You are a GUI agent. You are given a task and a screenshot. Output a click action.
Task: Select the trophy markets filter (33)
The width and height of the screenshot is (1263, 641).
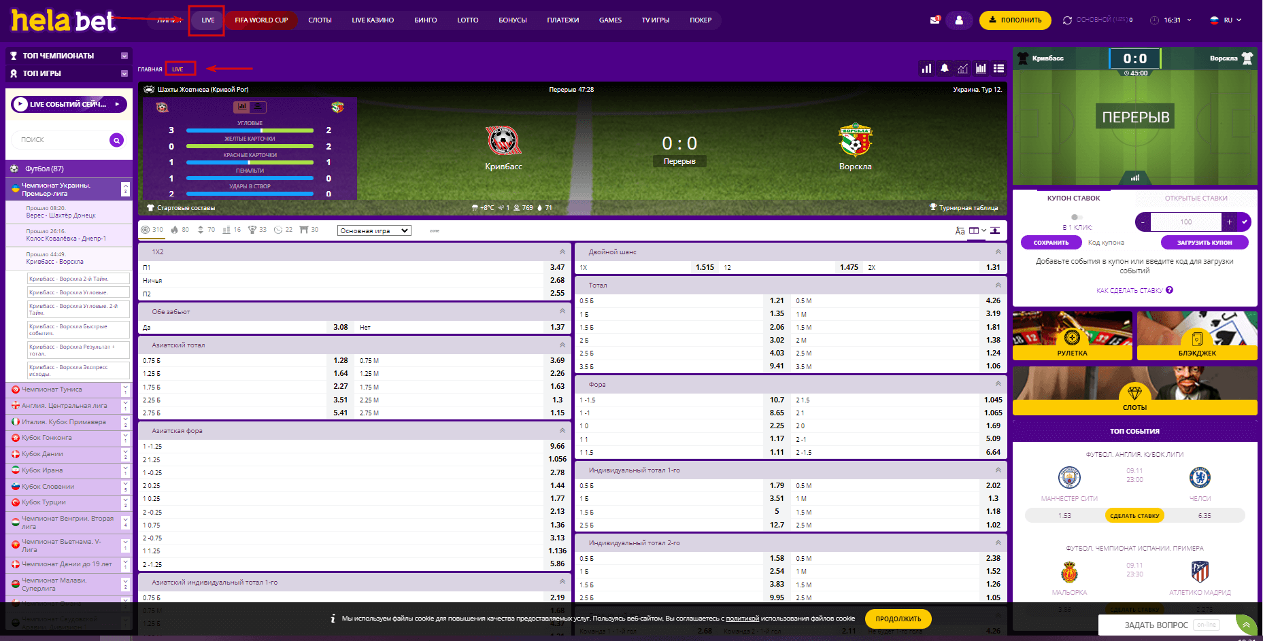pyautogui.click(x=257, y=230)
